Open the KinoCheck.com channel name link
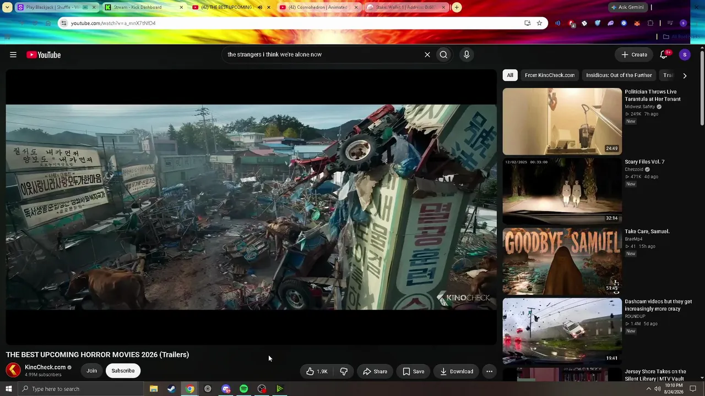705x396 pixels. point(45,367)
